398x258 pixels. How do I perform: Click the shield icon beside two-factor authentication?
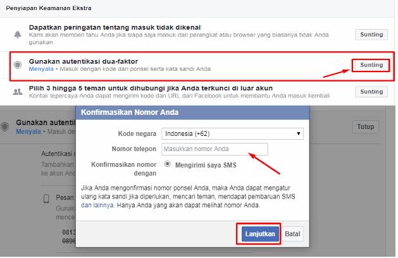pos(17,64)
